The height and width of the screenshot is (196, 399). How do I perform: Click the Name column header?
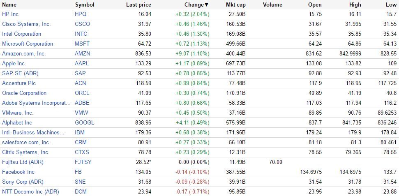pos(9,5)
